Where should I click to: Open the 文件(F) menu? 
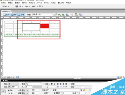click(3, 3)
